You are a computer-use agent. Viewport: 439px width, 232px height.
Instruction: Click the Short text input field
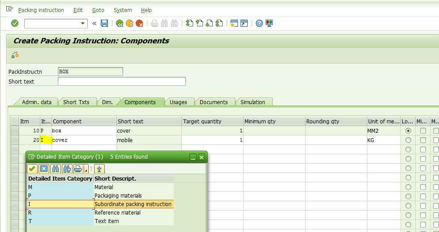pos(122,81)
